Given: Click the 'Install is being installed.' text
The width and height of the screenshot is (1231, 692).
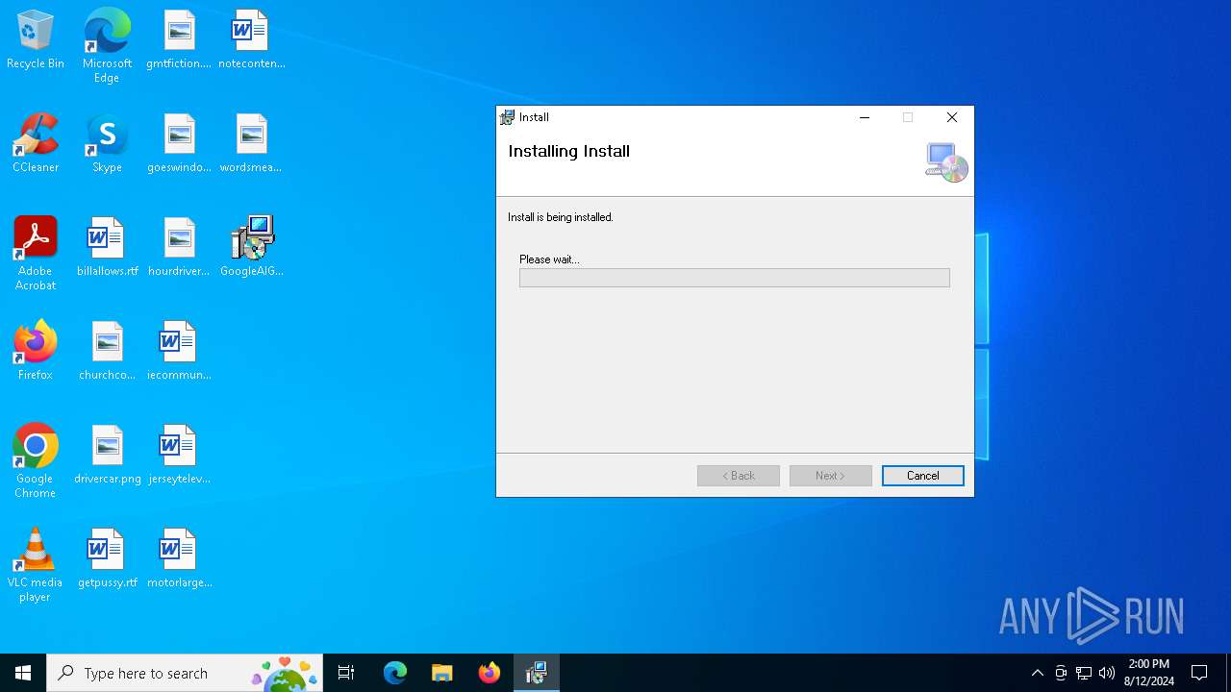Looking at the screenshot, I should pos(561,217).
